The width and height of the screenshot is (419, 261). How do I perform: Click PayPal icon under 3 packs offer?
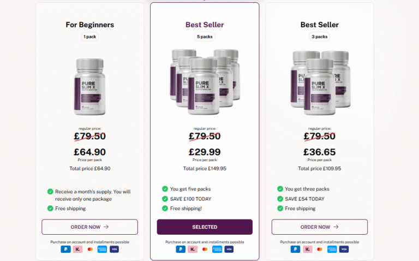point(295,249)
